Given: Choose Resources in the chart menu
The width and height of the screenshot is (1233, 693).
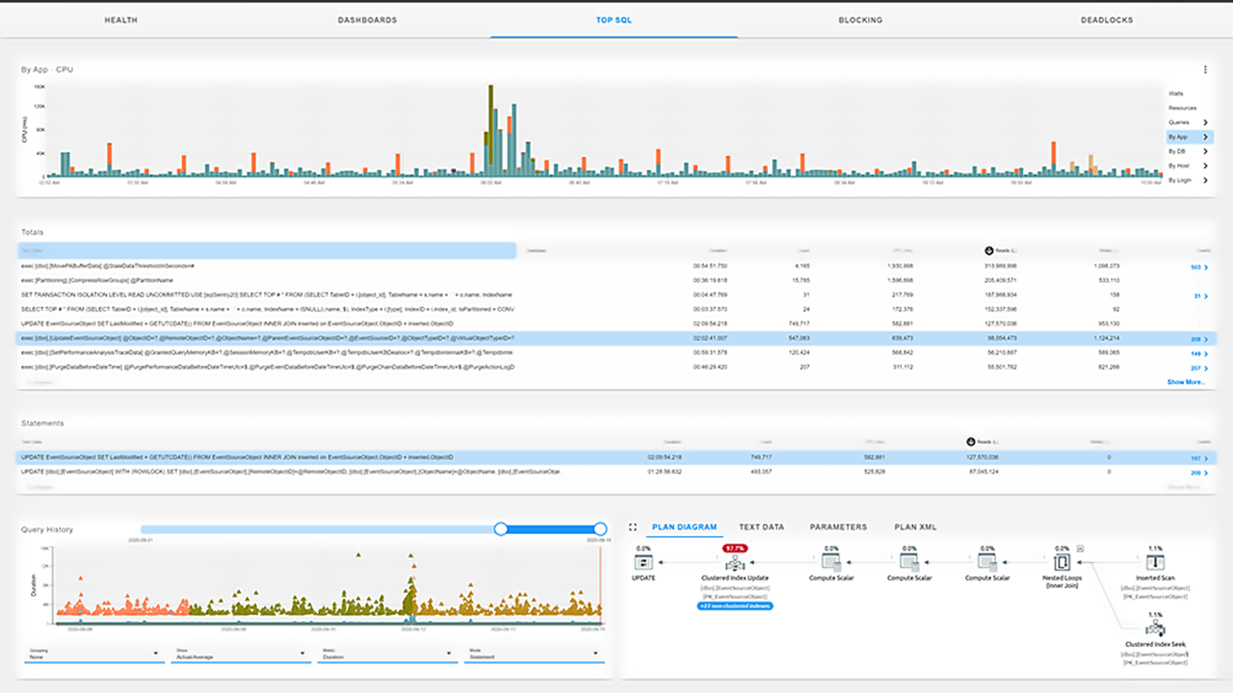Looking at the screenshot, I should point(1182,108).
